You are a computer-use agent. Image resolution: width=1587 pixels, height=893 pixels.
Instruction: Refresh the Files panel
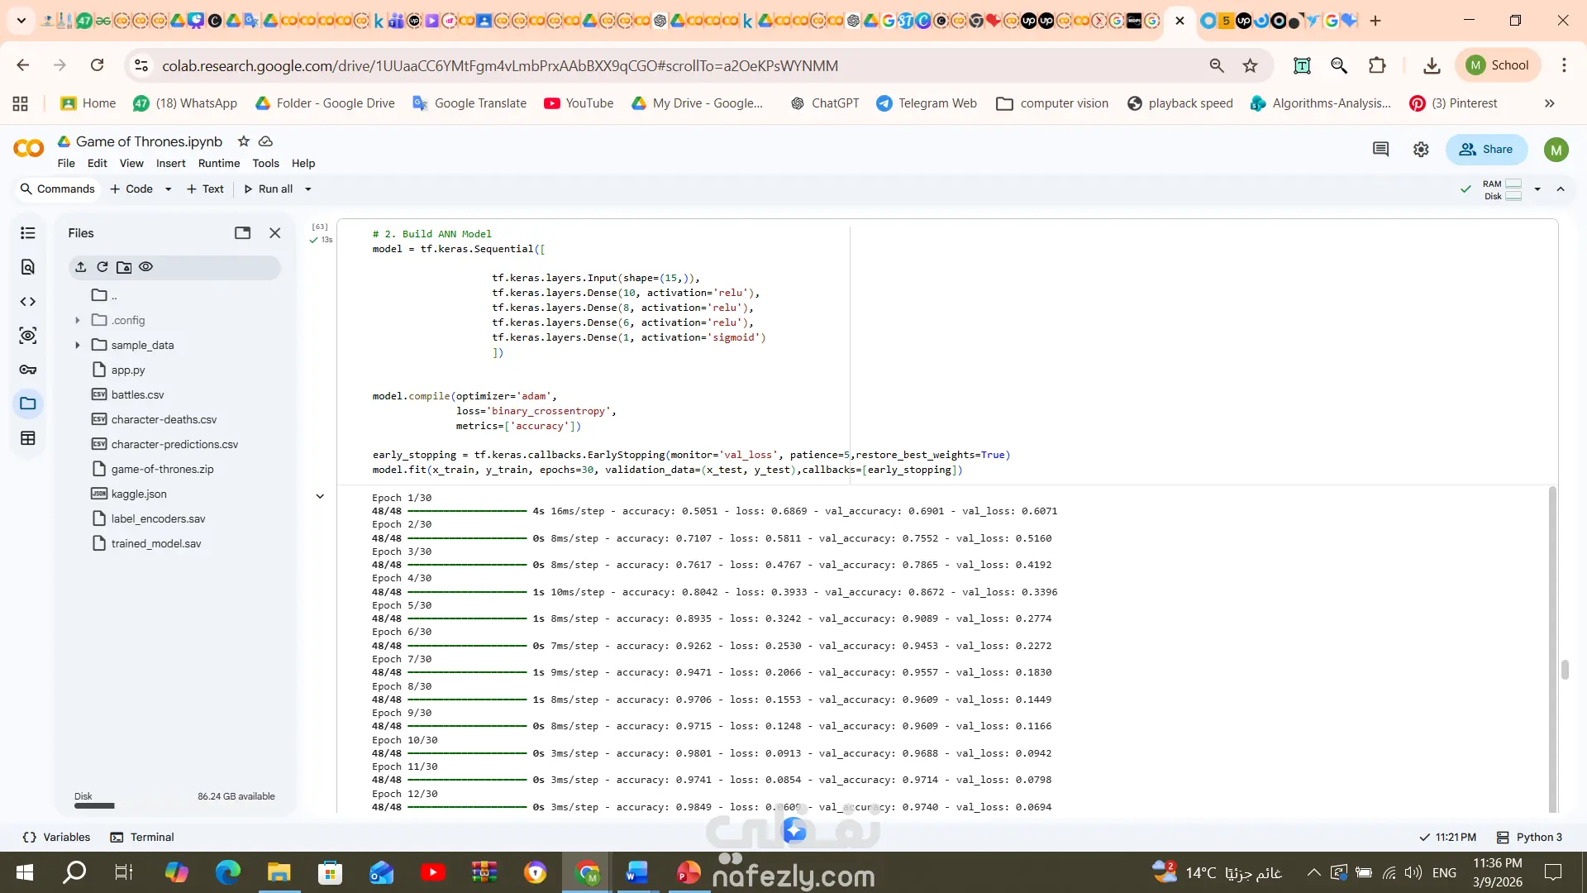[102, 267]
